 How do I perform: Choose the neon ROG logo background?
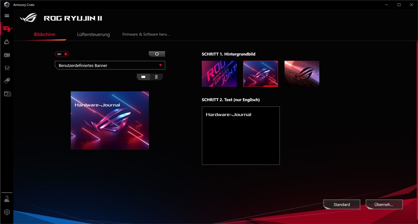click(260, 74)
